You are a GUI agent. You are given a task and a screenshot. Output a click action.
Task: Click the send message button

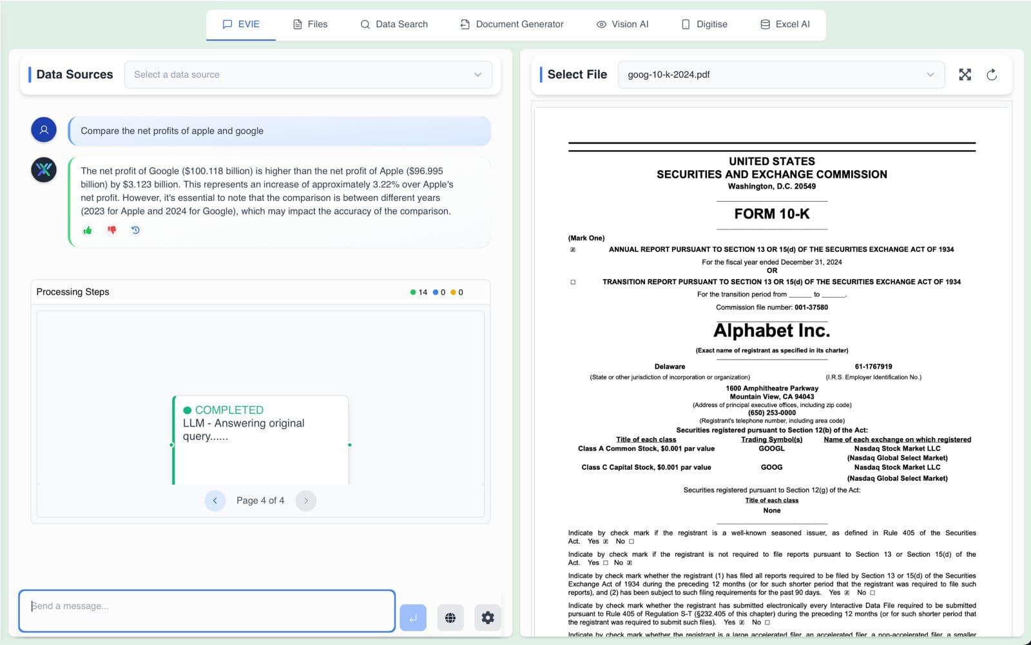[x=413, y=617]
